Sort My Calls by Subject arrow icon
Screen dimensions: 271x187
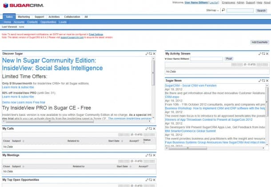coord(24,141)
